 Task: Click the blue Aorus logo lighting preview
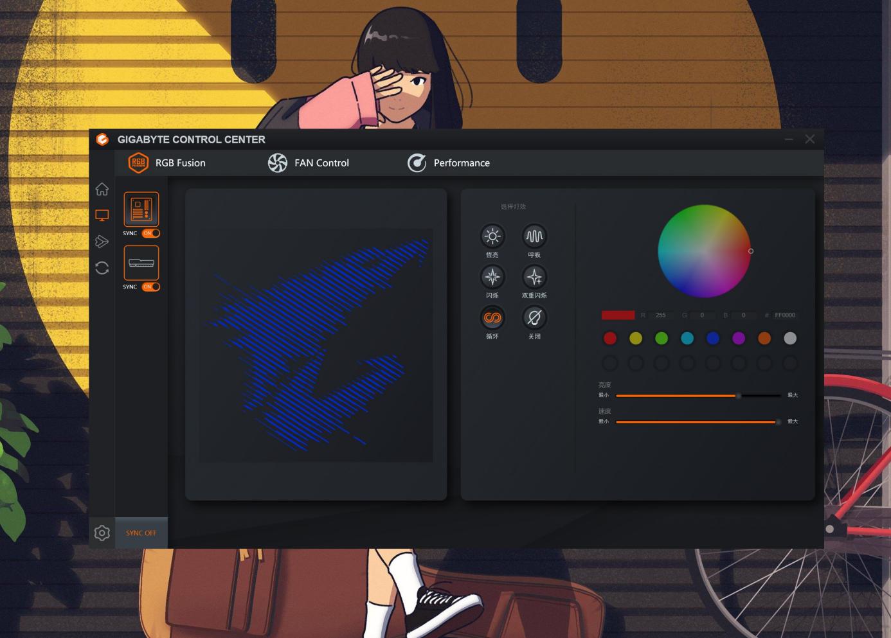[x=316, y=344]
